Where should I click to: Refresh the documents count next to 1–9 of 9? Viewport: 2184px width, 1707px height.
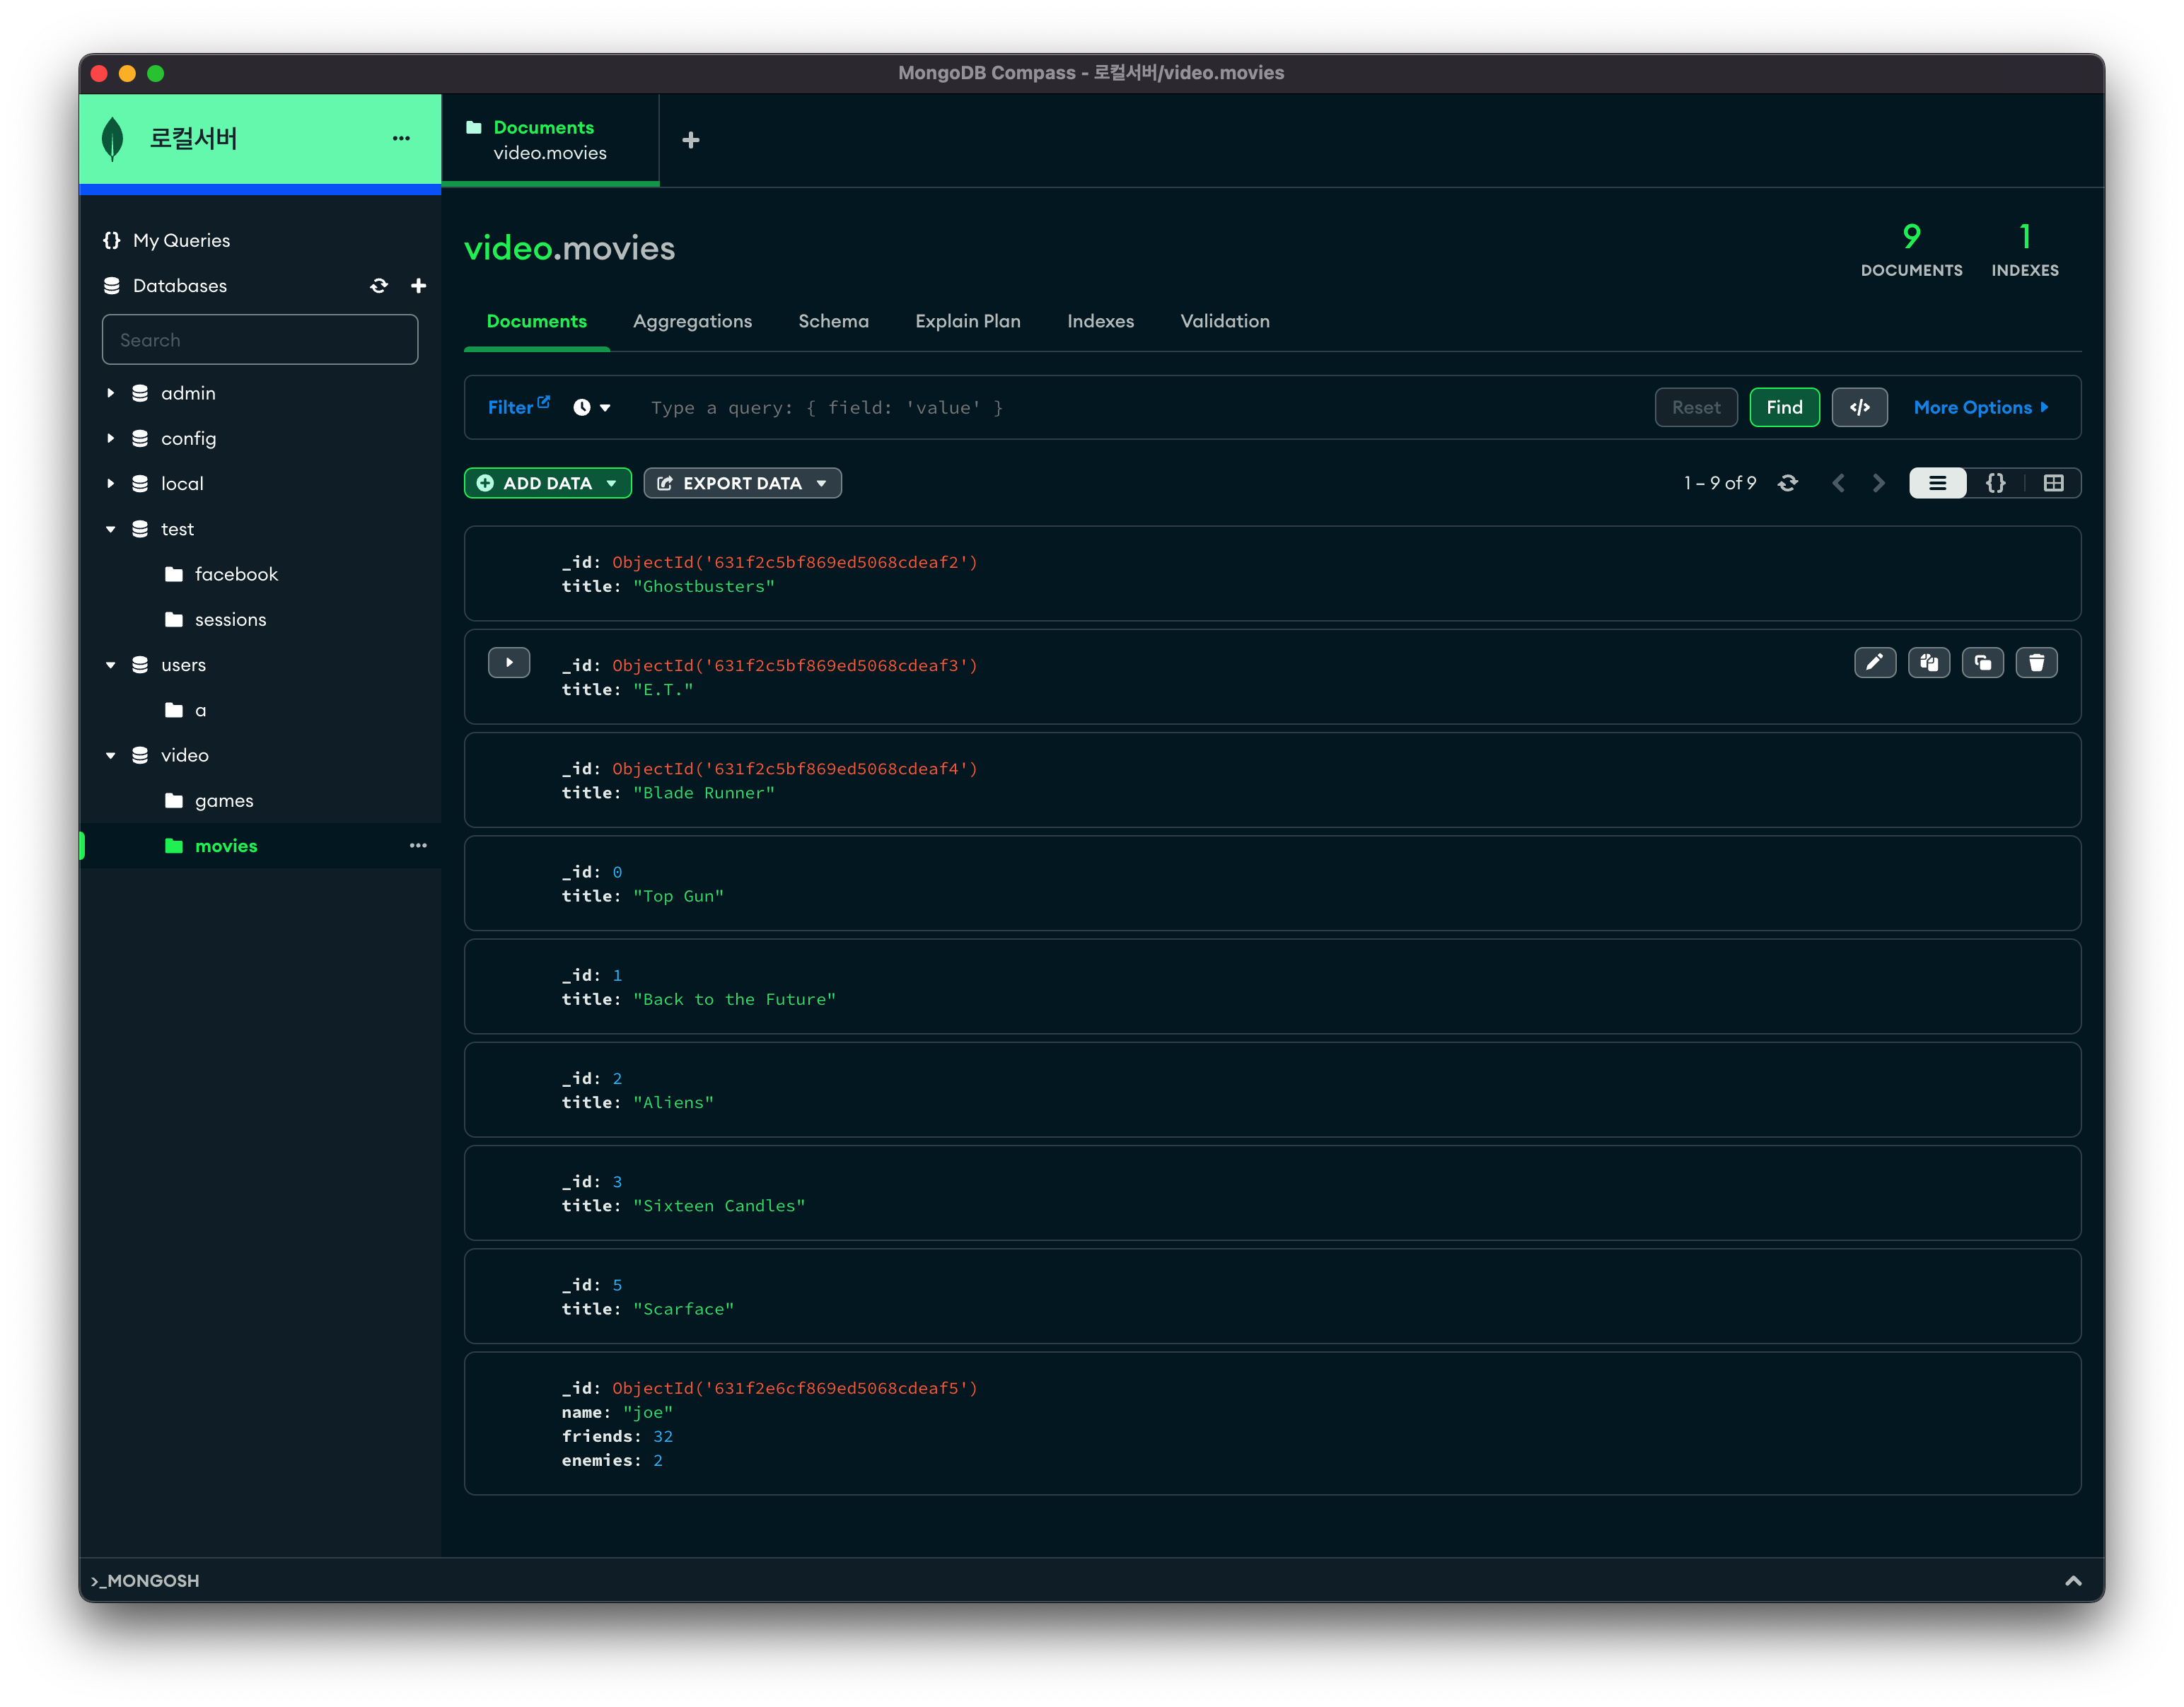click(x=1788, y=483)
